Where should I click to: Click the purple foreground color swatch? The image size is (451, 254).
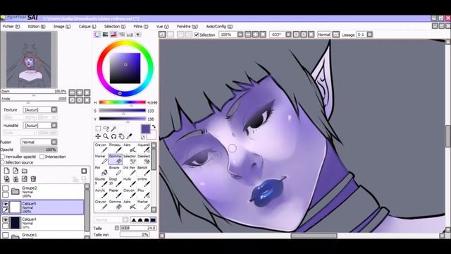coord(146,128)
